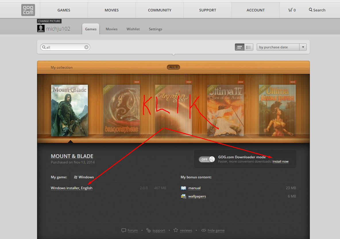The image size is (340, 239).
Task: Open the MOVIES menu
Action: [112, 10]
